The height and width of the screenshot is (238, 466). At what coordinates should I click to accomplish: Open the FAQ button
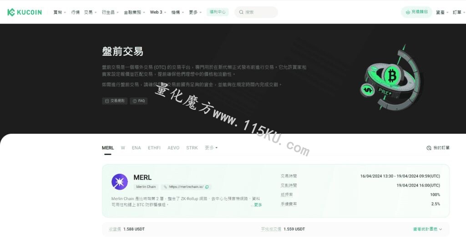(x=138, y=101)
